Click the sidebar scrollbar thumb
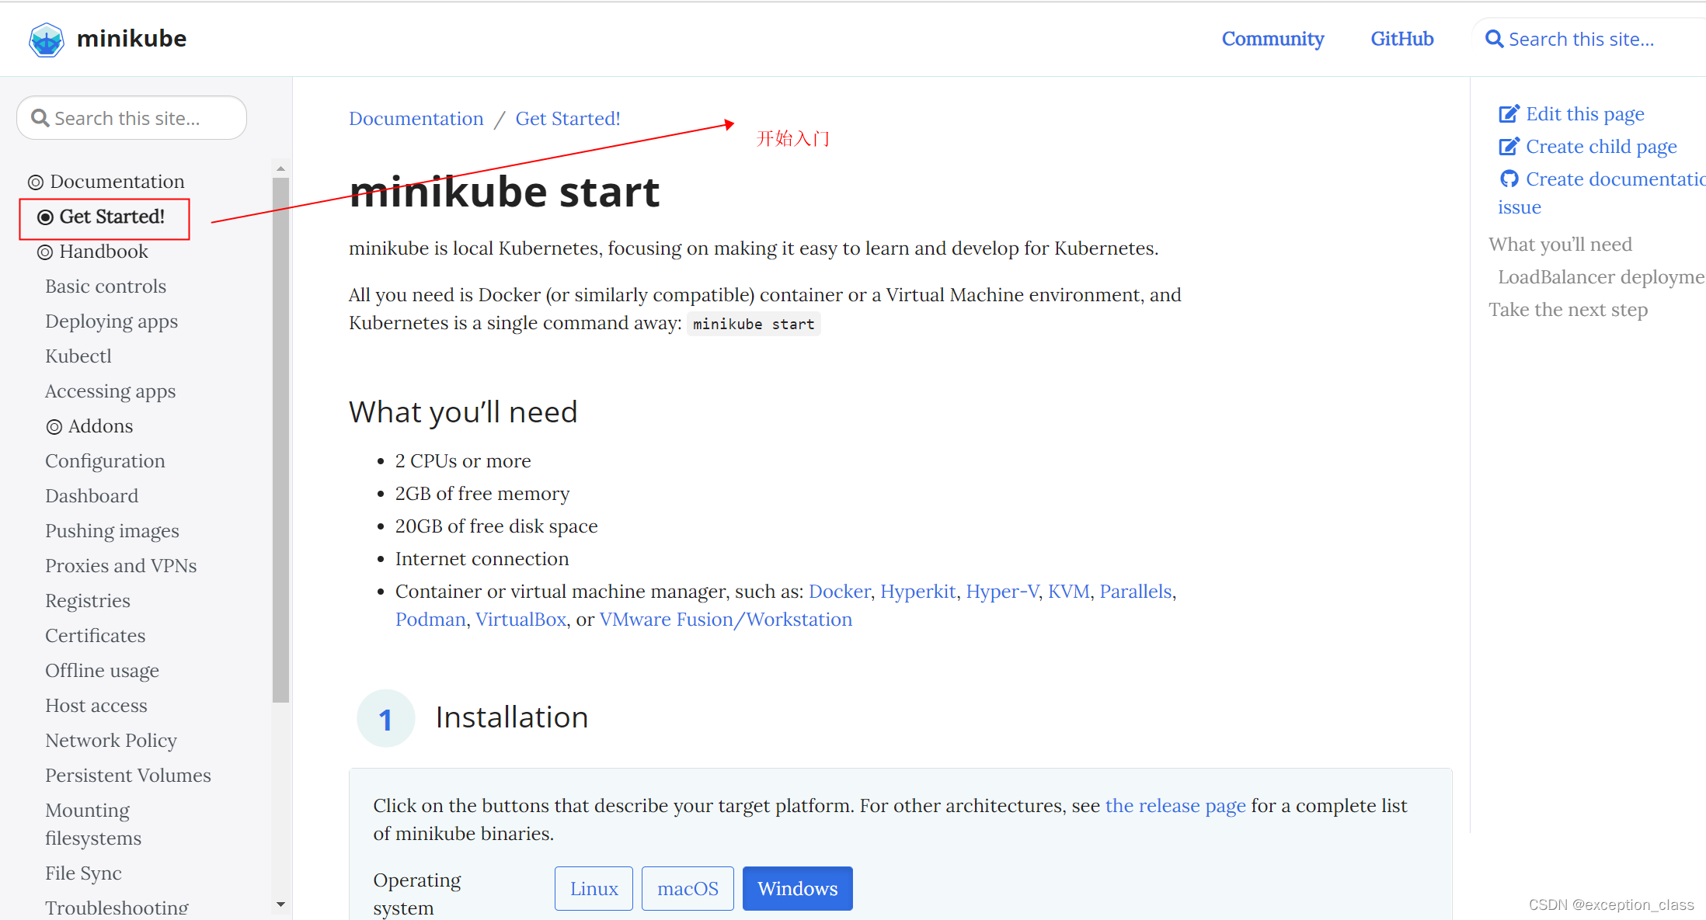 280,440
